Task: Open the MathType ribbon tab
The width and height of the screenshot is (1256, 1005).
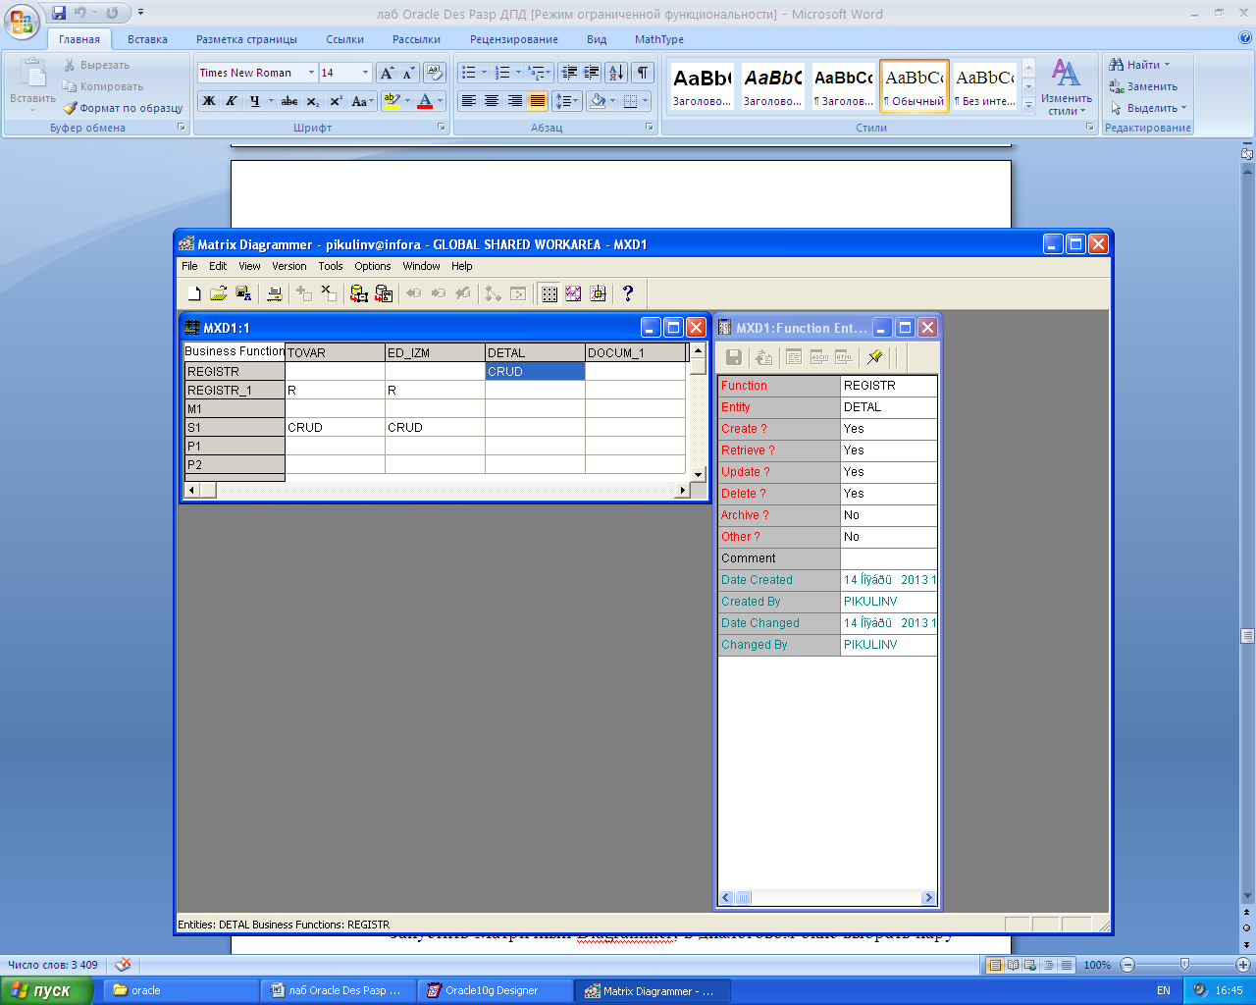Action: point(659,39)
